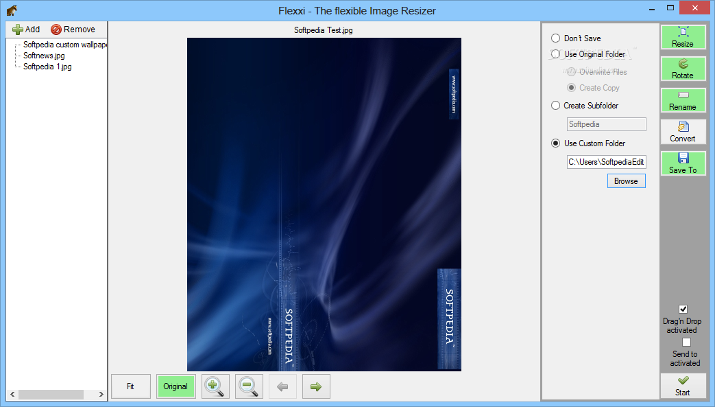Open the Convert panel
Viewport: 715px width, 407px height.
pos(683,132)
